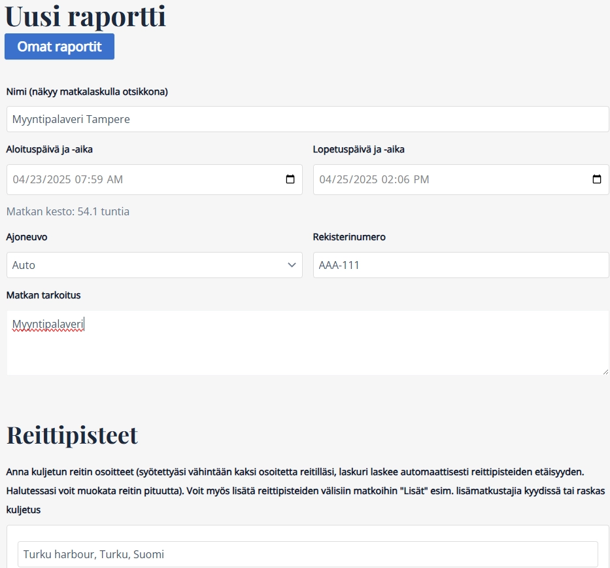Click the Rekisterinumero label
This screenshot has height=568, width=610.
pos(349,237)
